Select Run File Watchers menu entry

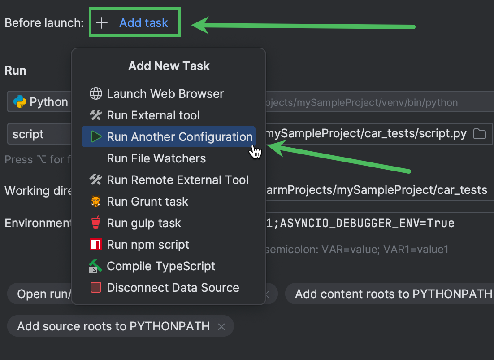tap(156, 158)
